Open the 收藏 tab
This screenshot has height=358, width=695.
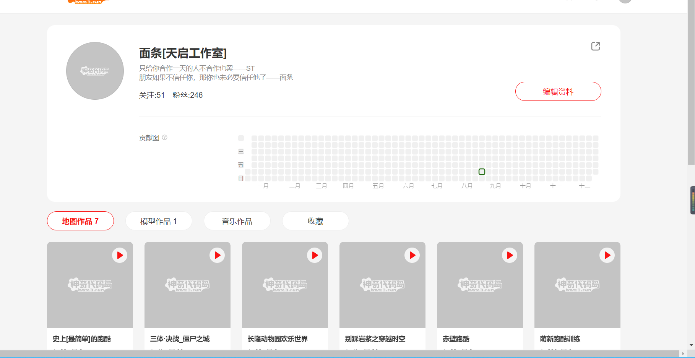[315, 221]
